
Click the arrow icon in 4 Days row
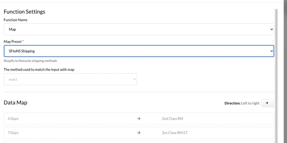pyautogui.click(x=139, y=119)
